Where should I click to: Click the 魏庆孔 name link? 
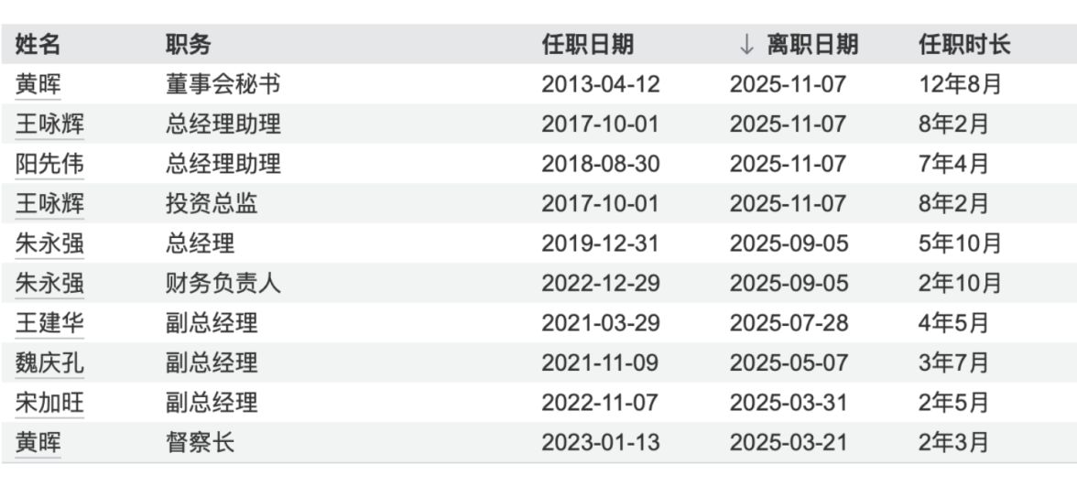coord(49,362)
